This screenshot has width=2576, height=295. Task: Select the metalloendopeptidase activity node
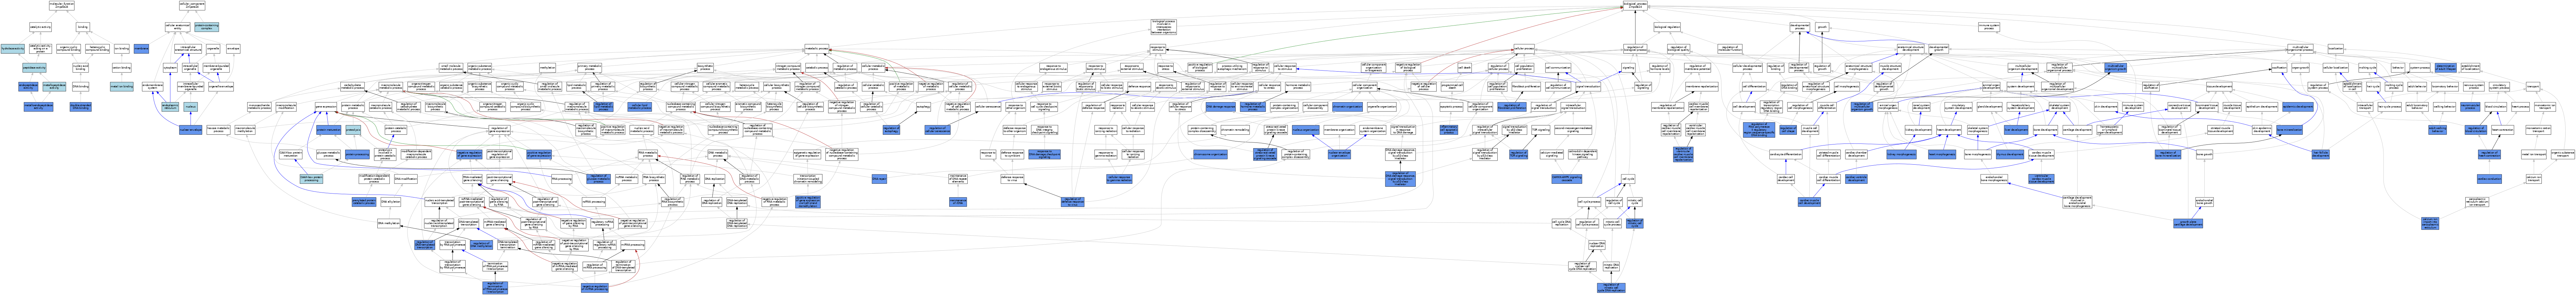pos(38,107)
